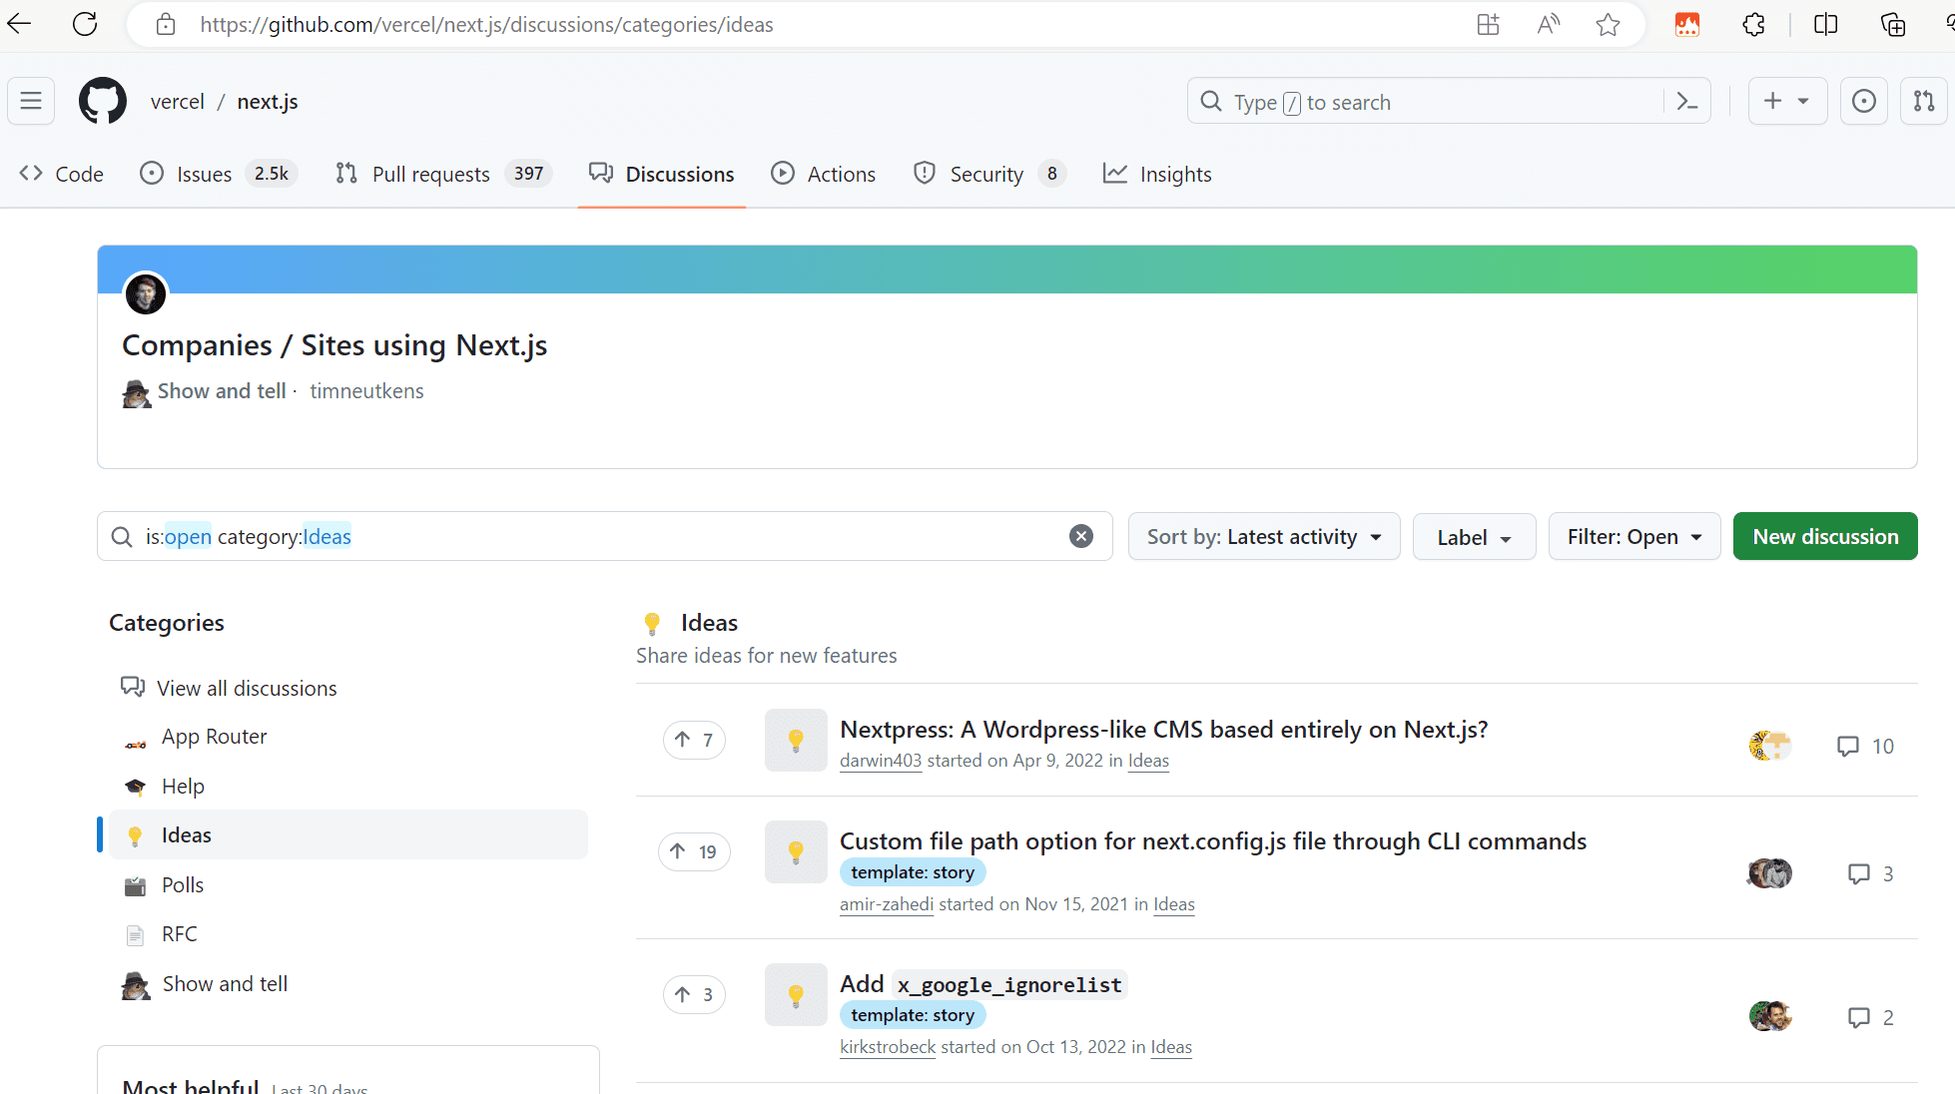
Task: Open the command palette icon
Action: [x=1687, y=102]
